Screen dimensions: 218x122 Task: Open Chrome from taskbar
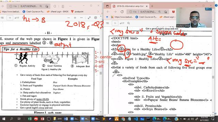click(x=123, y=119)
